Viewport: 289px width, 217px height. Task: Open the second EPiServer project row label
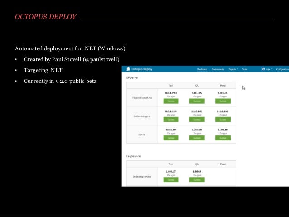coord(142,116)
